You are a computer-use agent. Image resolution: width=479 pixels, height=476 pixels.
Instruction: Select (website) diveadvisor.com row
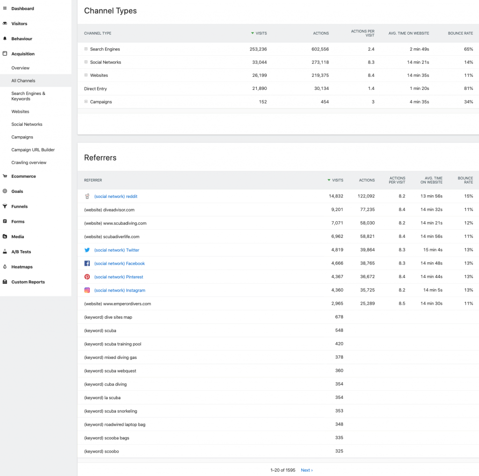[278, 210]
